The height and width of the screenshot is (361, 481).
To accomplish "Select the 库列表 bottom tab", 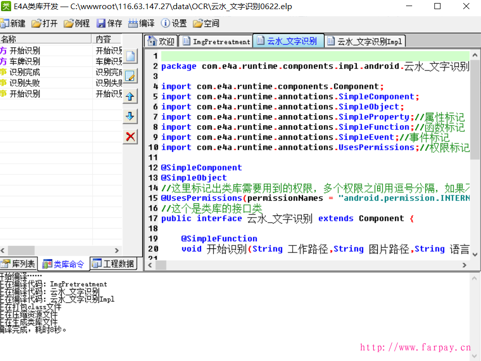I will coord(19,264).
